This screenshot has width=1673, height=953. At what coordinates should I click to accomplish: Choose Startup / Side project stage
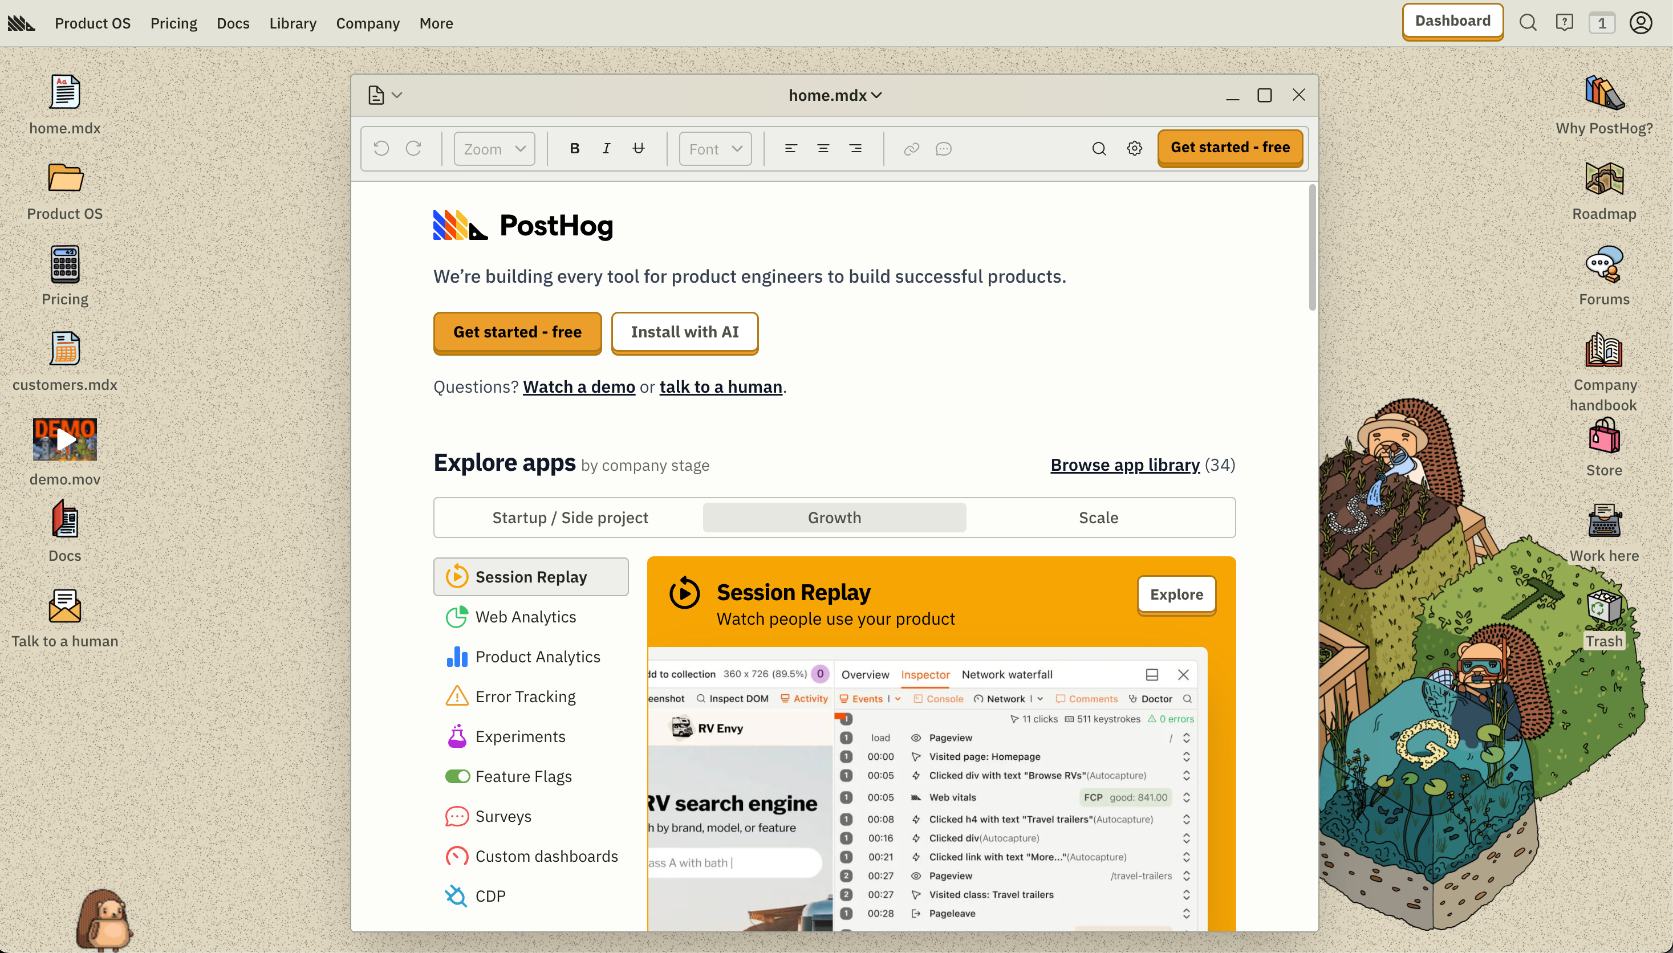(x=570, y=518)
